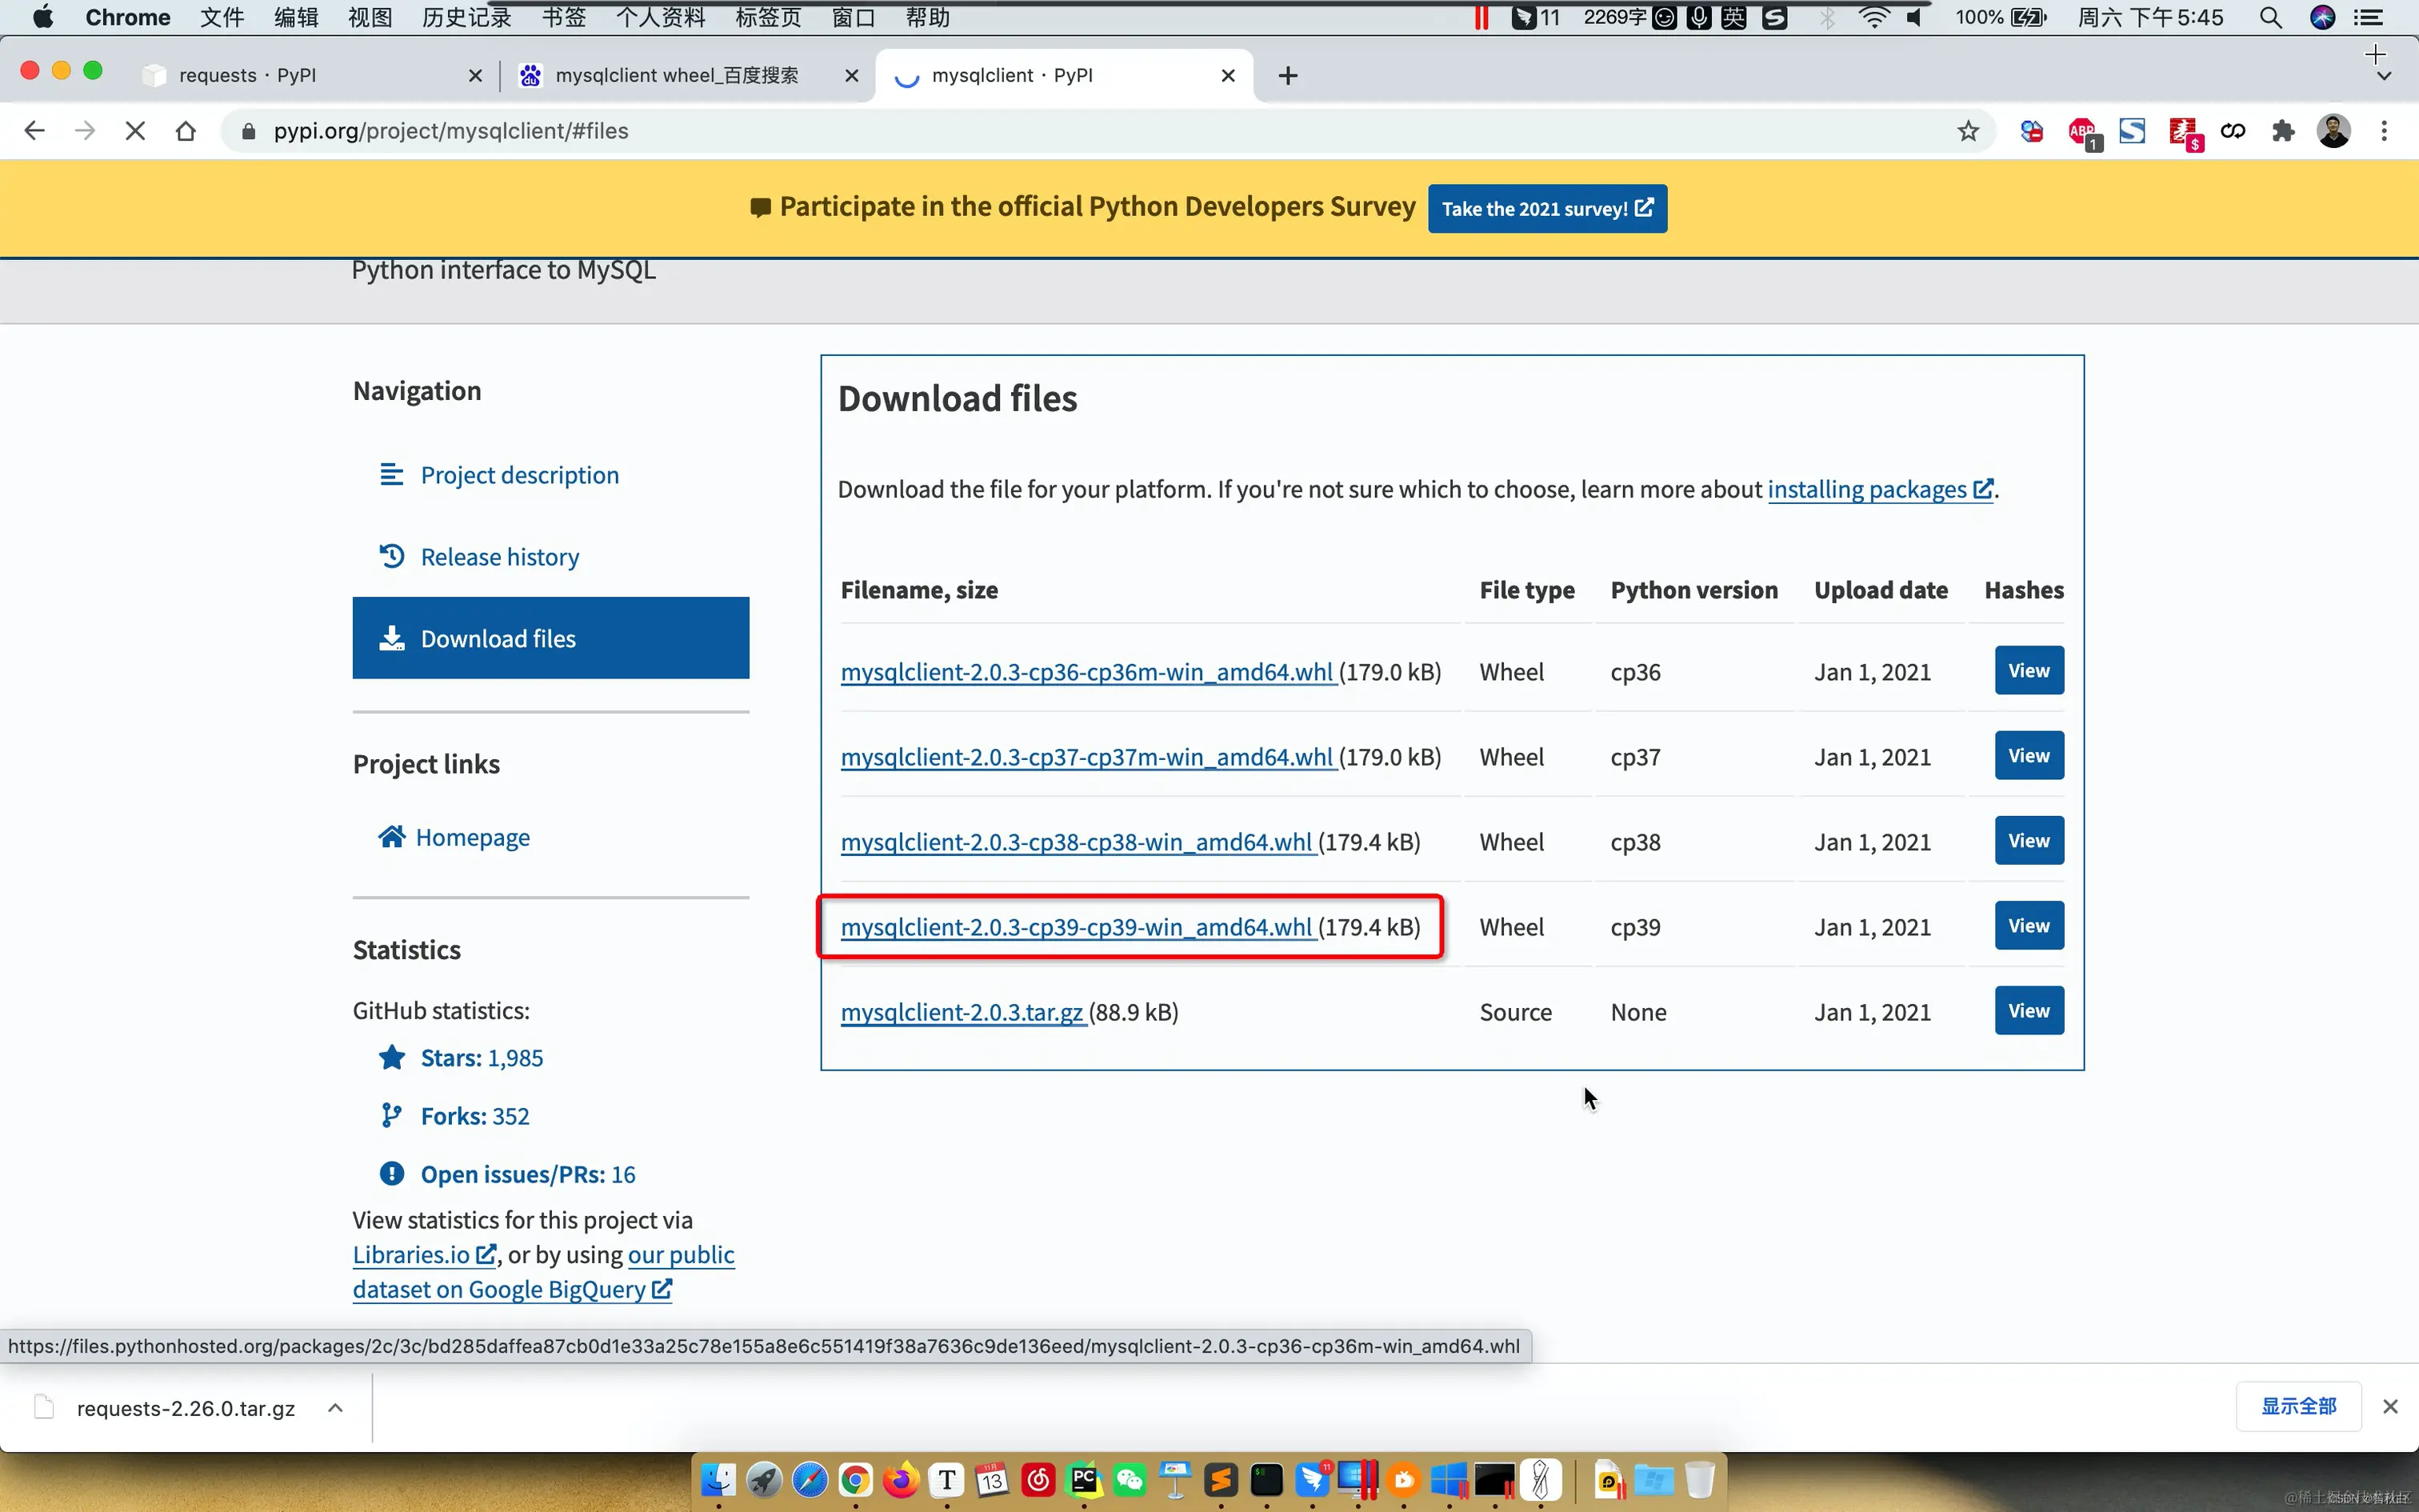This screenshot has height=1512, width=2419.
Task: Open the 历史记录 menu in menu bar
Action: [466, 17]
